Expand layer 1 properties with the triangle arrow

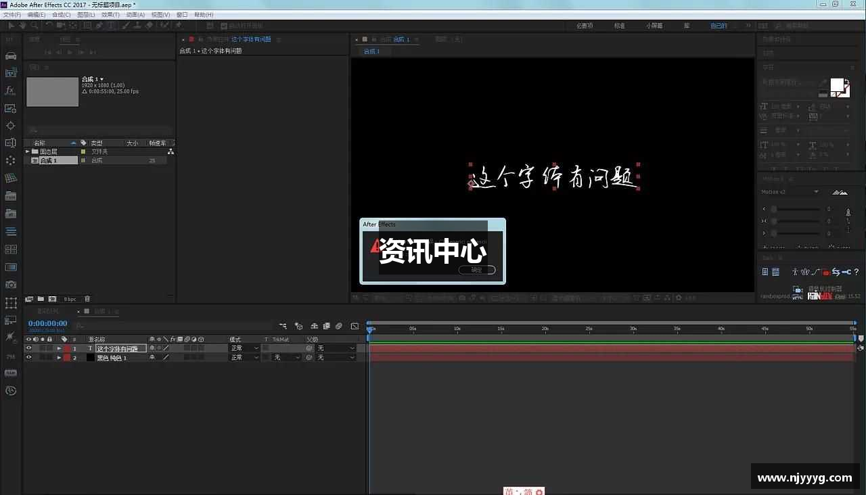(x=59, y=348)
